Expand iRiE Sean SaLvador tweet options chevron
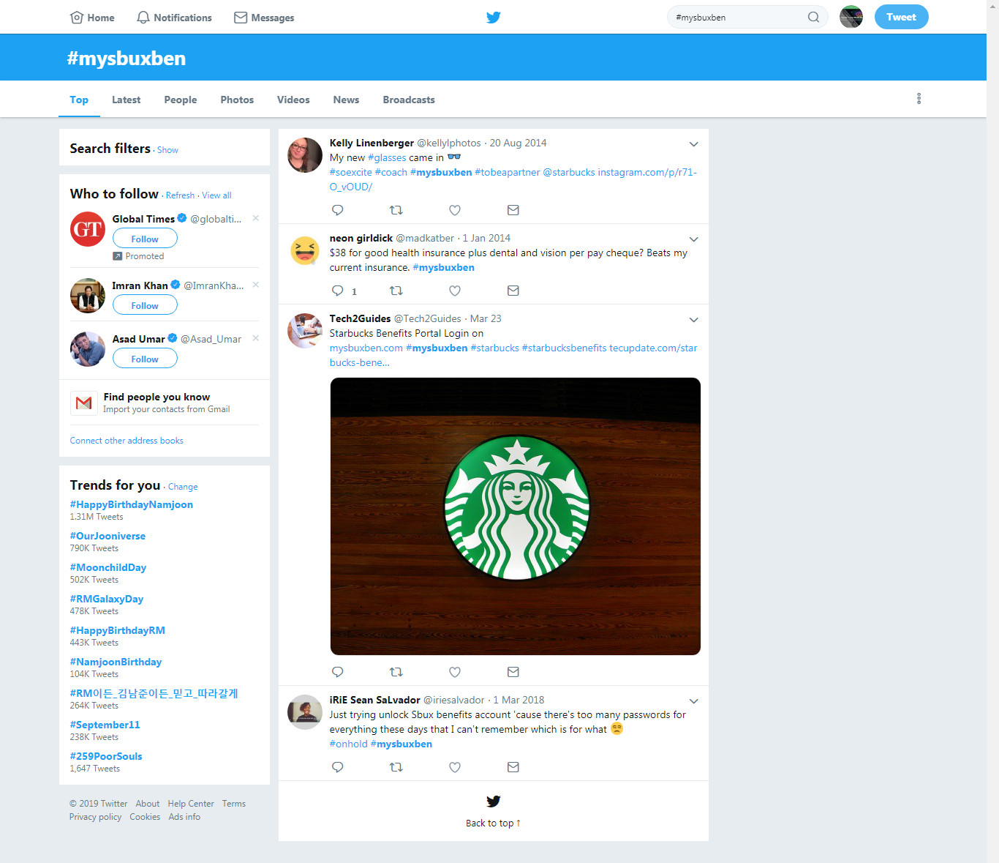Image resolution: width=999 pixels, height=863 pixels. 693,701
